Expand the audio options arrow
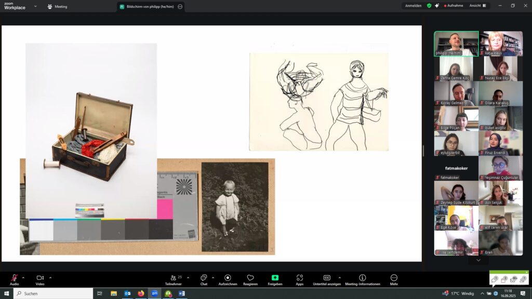Viewport: 532px width, 299px height. click(x=23, y=278)
